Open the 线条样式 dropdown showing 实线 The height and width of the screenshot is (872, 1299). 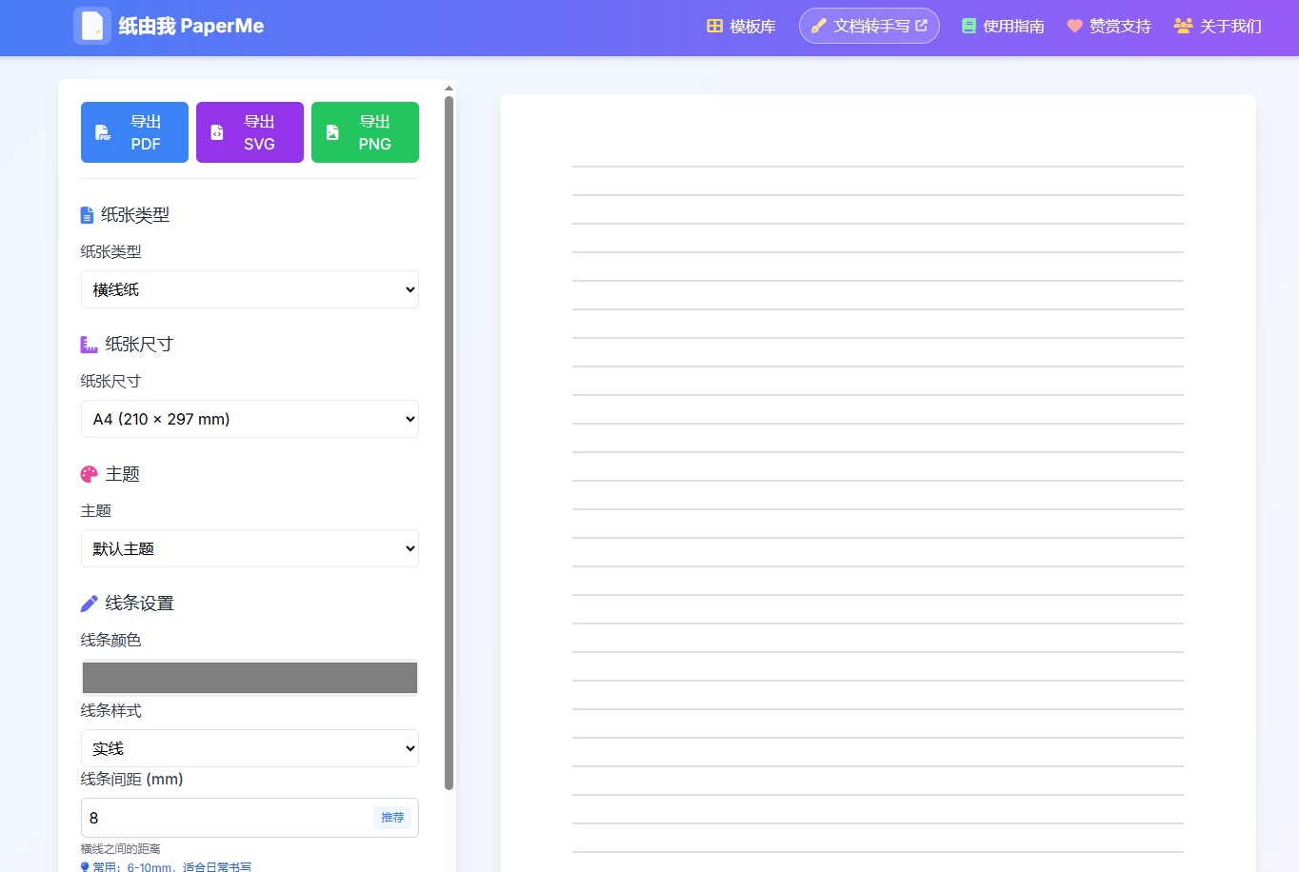tap(250, 748)
